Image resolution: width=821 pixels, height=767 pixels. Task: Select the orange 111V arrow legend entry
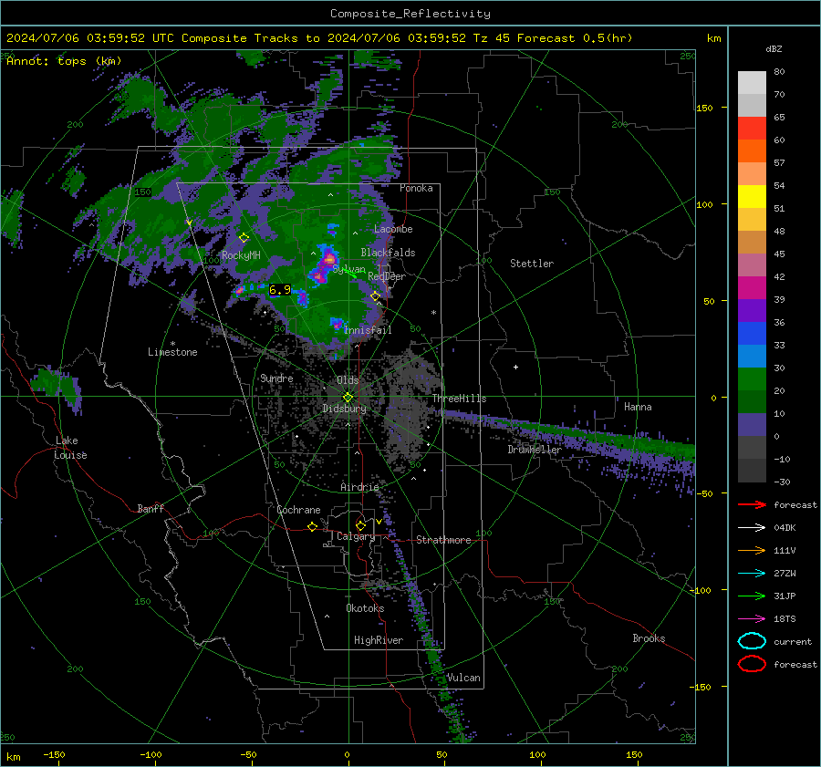click(x=752, y=550)
